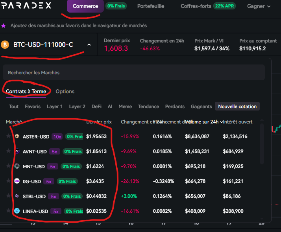Sort by Volume sur 24h column

point(204,122)
